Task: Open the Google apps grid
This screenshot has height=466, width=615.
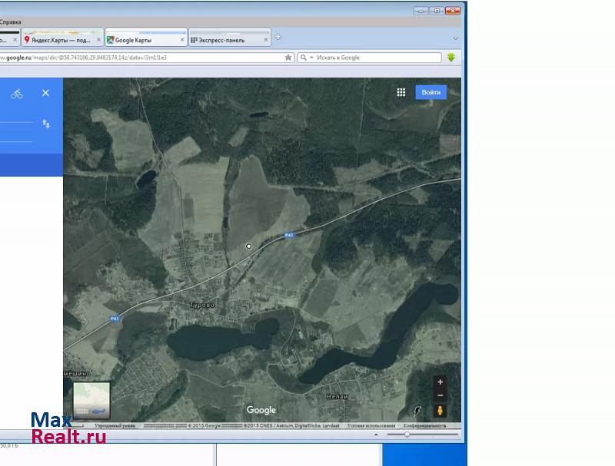Action: click(x=401, y=92)
